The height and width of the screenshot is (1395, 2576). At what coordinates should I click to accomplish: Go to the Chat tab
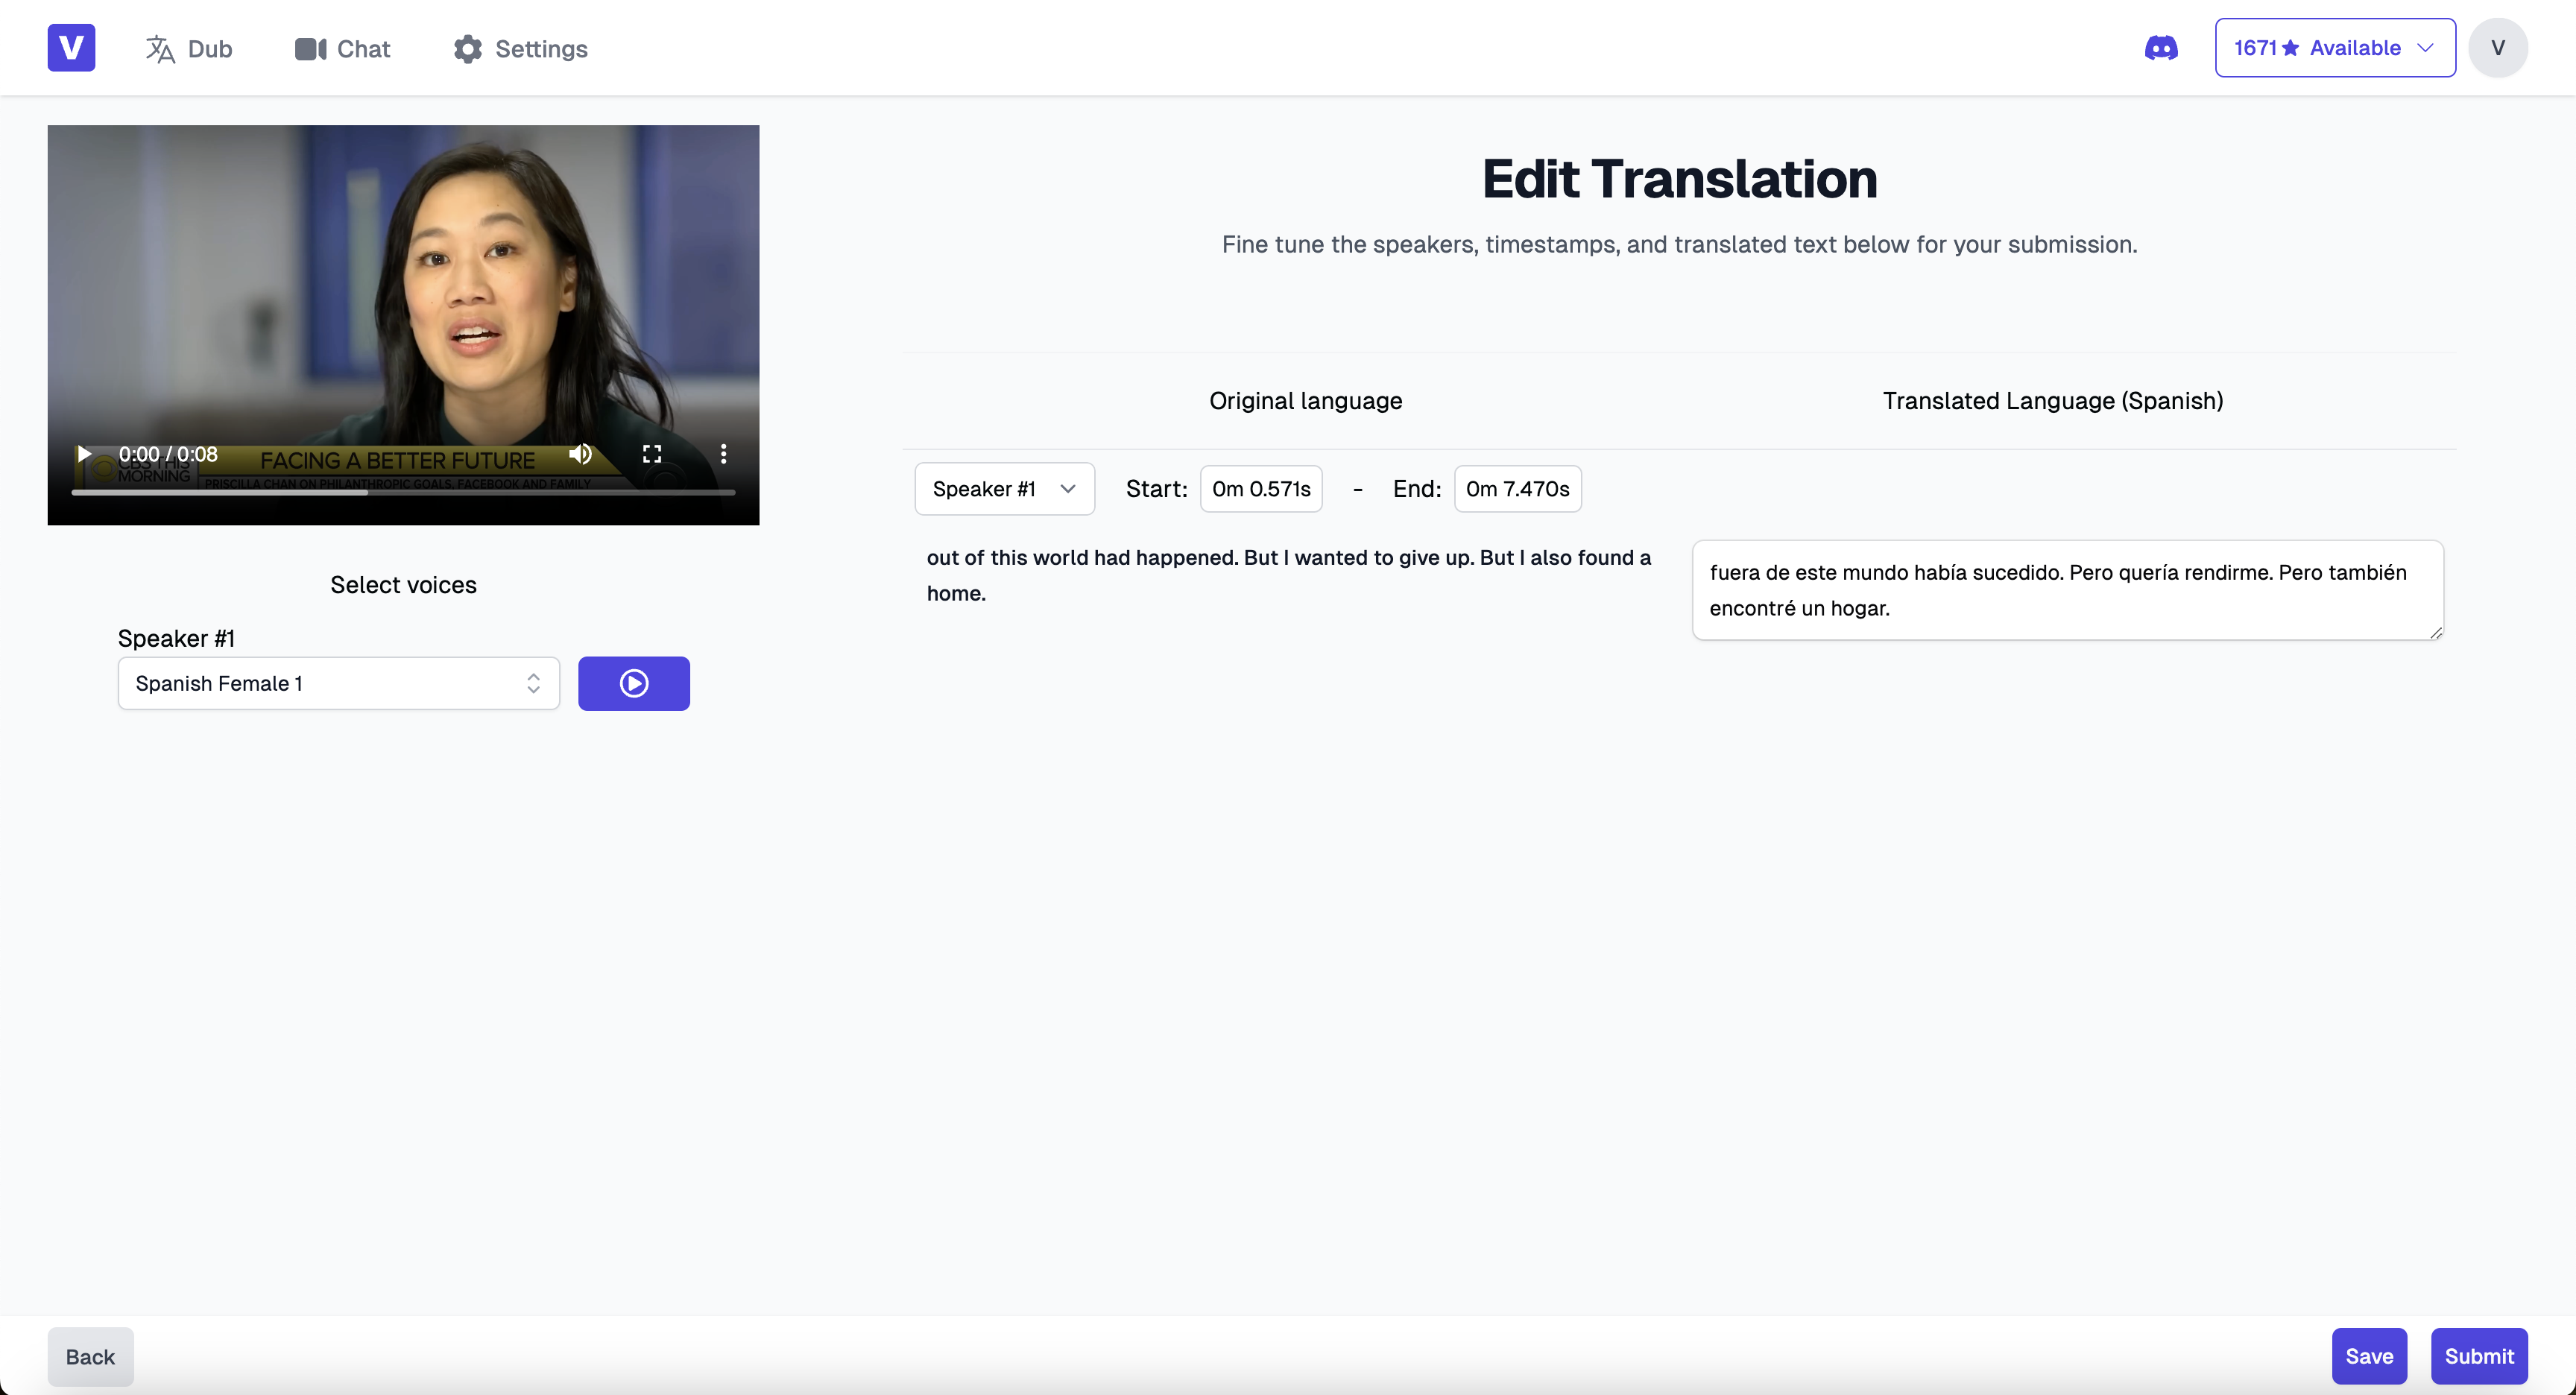342,48
